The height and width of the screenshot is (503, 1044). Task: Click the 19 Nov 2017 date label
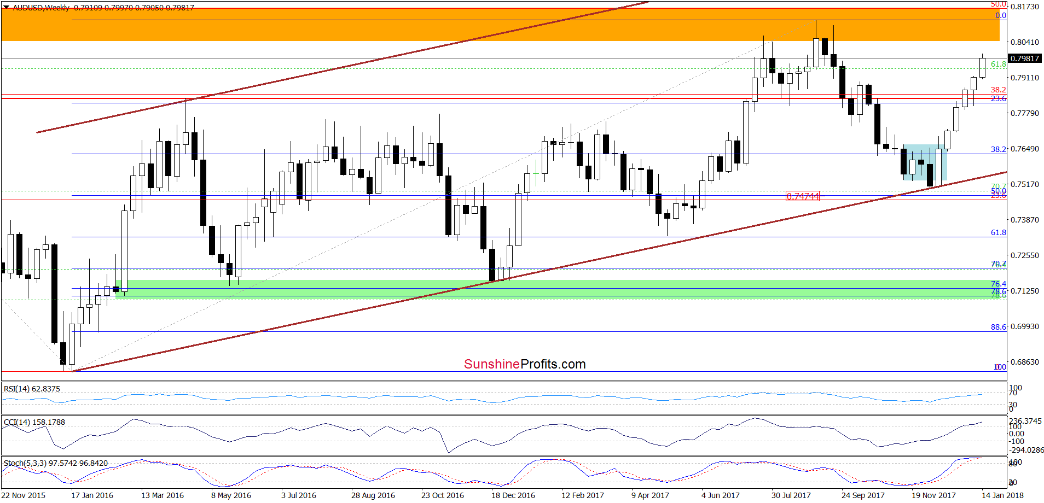pos(933,495)
